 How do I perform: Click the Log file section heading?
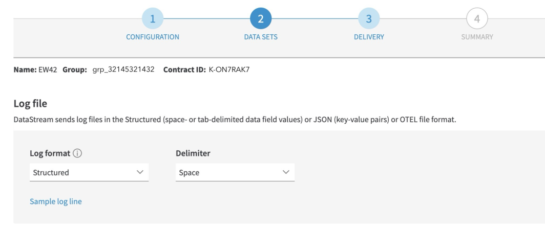coord(30,104)
